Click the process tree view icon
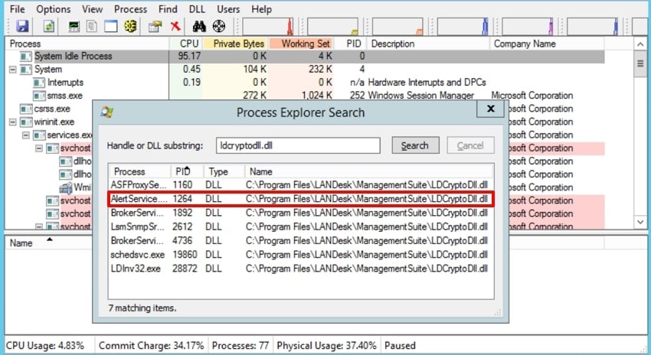The image size is (651, 355). (91, 27)
